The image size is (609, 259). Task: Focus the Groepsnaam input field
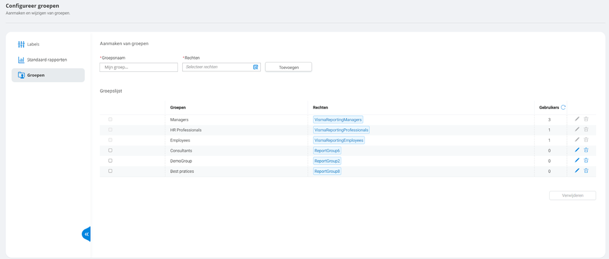(138, 67)
